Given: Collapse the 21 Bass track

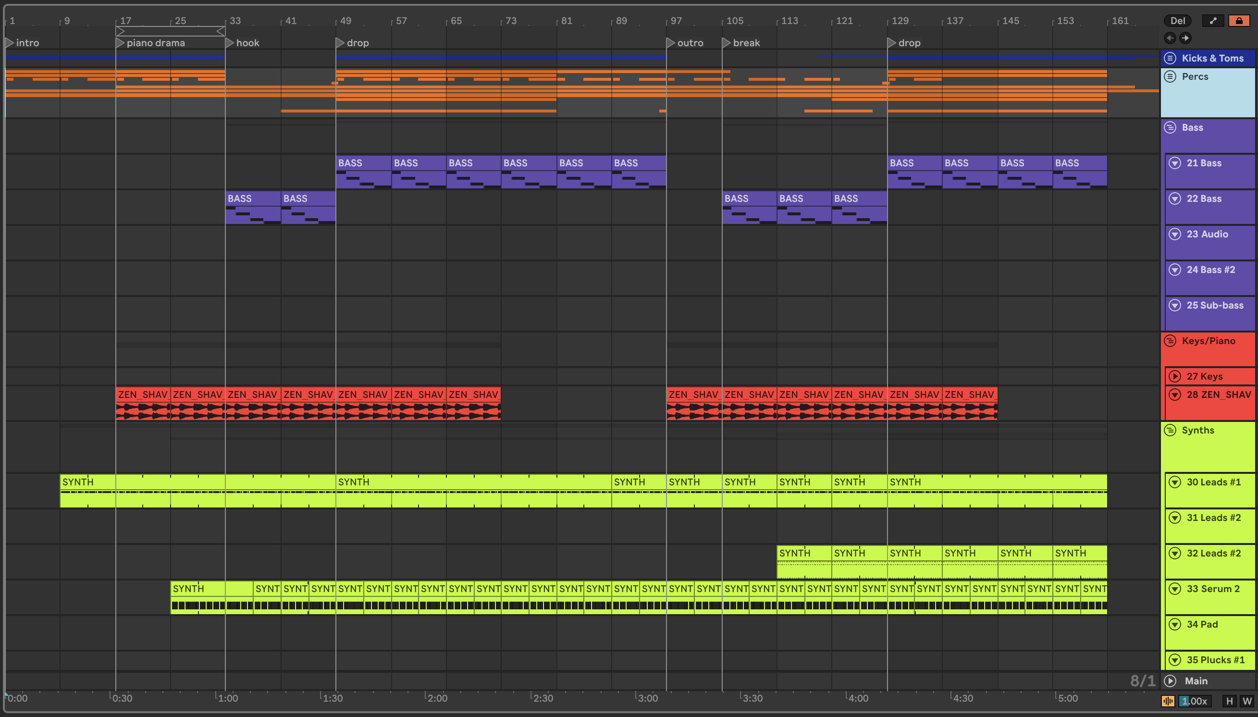Looking at the screenshot, I should click(1175, 163).
